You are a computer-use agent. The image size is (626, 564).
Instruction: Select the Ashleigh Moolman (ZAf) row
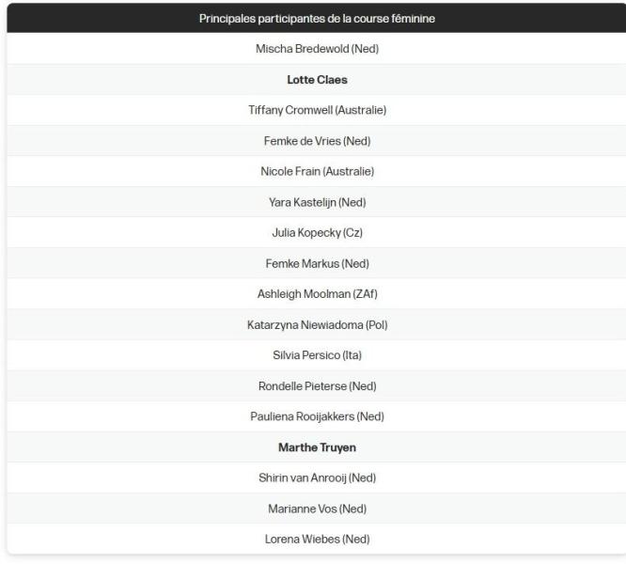pyautogui.click(x=317, y=294)
